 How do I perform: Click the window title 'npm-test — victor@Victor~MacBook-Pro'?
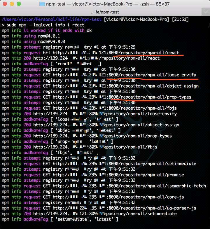click(x=89, y=4)
